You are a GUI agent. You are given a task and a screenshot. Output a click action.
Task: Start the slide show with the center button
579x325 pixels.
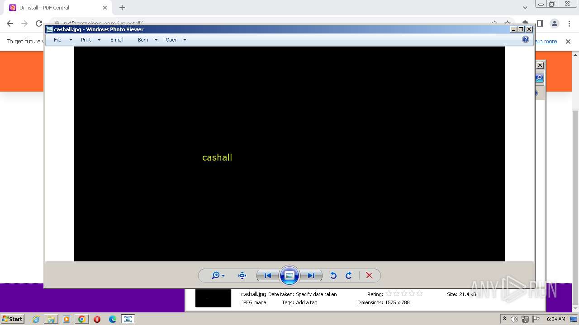click(289, 275)
